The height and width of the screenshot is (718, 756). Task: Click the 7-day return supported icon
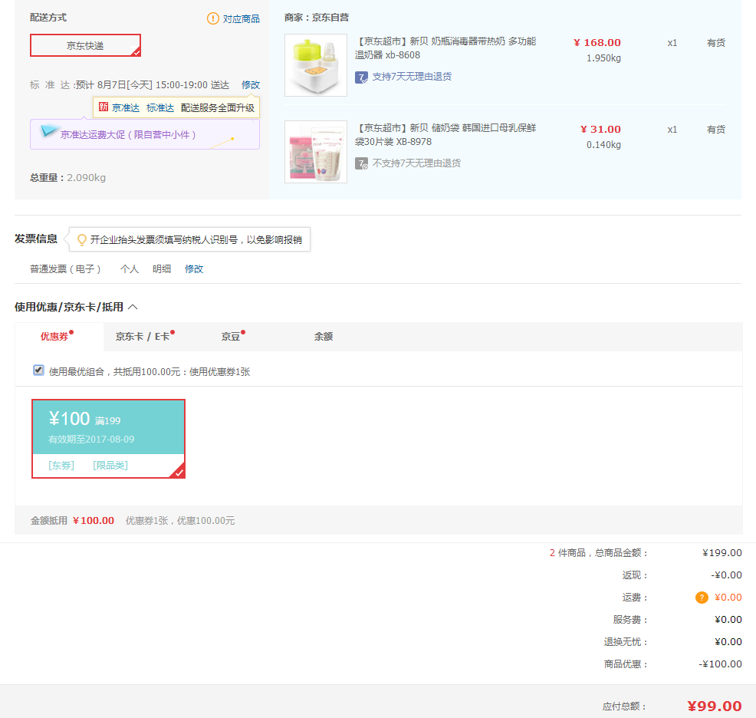coord(361,77)
